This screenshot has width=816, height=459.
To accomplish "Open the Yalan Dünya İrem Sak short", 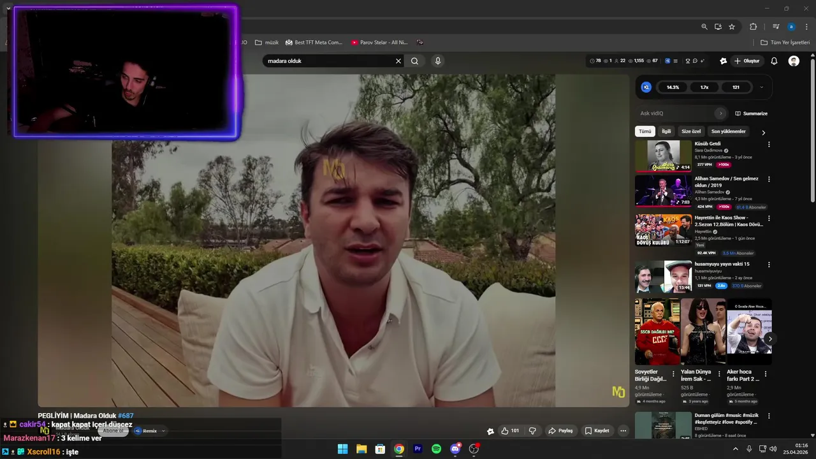I will (x=703, y=331).
